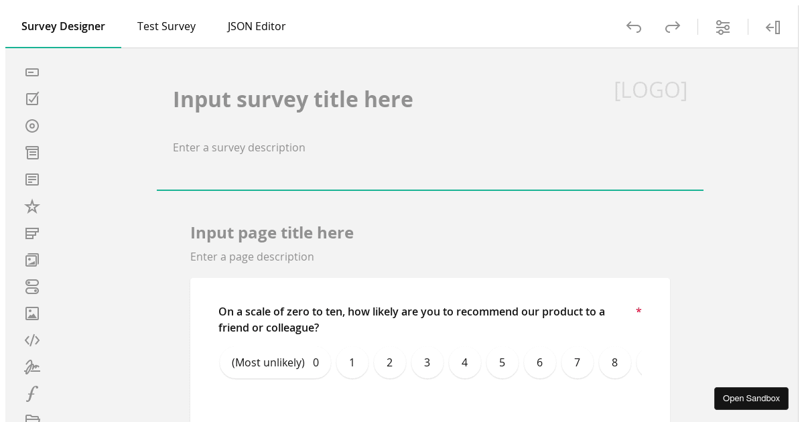Open the JSON Editor tab
804x422 pixels.
pyautogui.click(x=257, y=26)
